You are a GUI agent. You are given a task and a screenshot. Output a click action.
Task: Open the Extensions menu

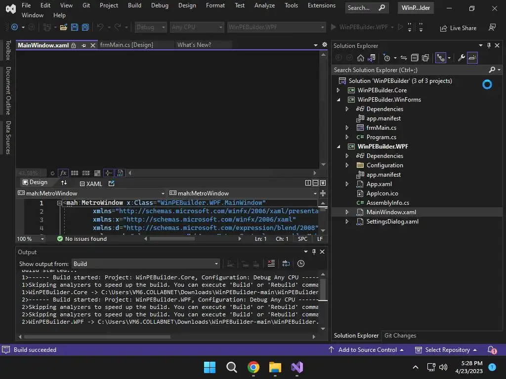(x=321, y=5)
